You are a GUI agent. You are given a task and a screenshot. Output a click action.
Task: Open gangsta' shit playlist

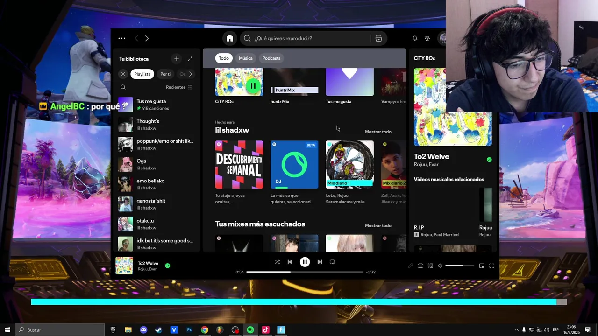click(x=156, y=204)
